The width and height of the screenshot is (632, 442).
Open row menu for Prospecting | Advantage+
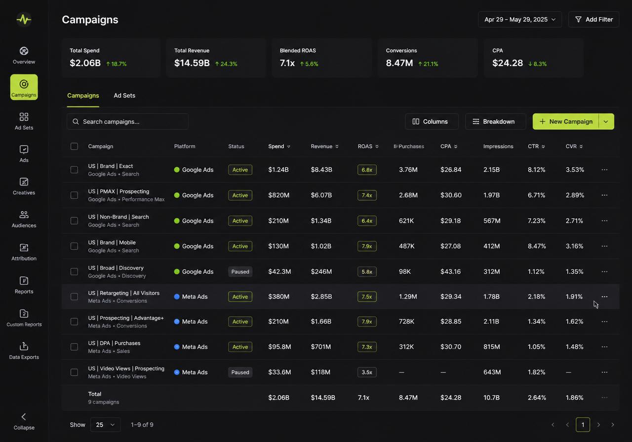(x=604, y=322)
